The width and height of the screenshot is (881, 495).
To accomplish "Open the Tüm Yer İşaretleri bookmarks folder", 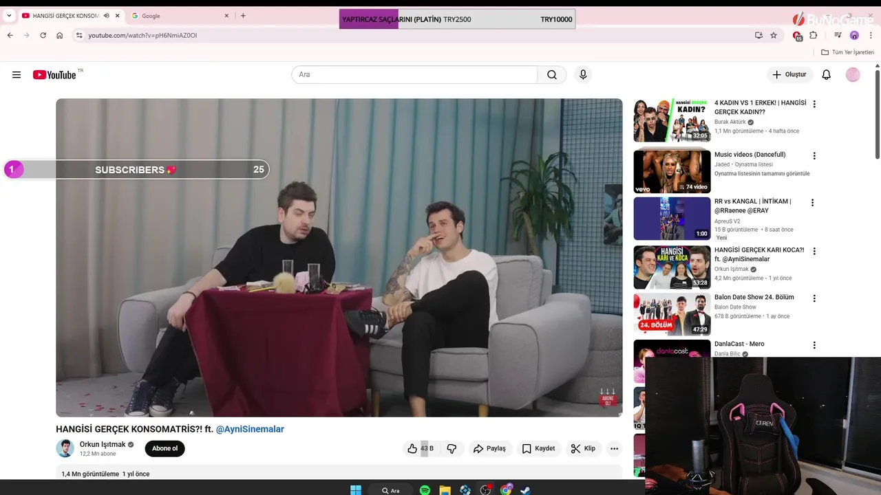I will coord(847,52).
